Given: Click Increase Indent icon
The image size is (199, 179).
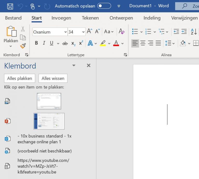Looking at the screenshot, I should [184, 31].
